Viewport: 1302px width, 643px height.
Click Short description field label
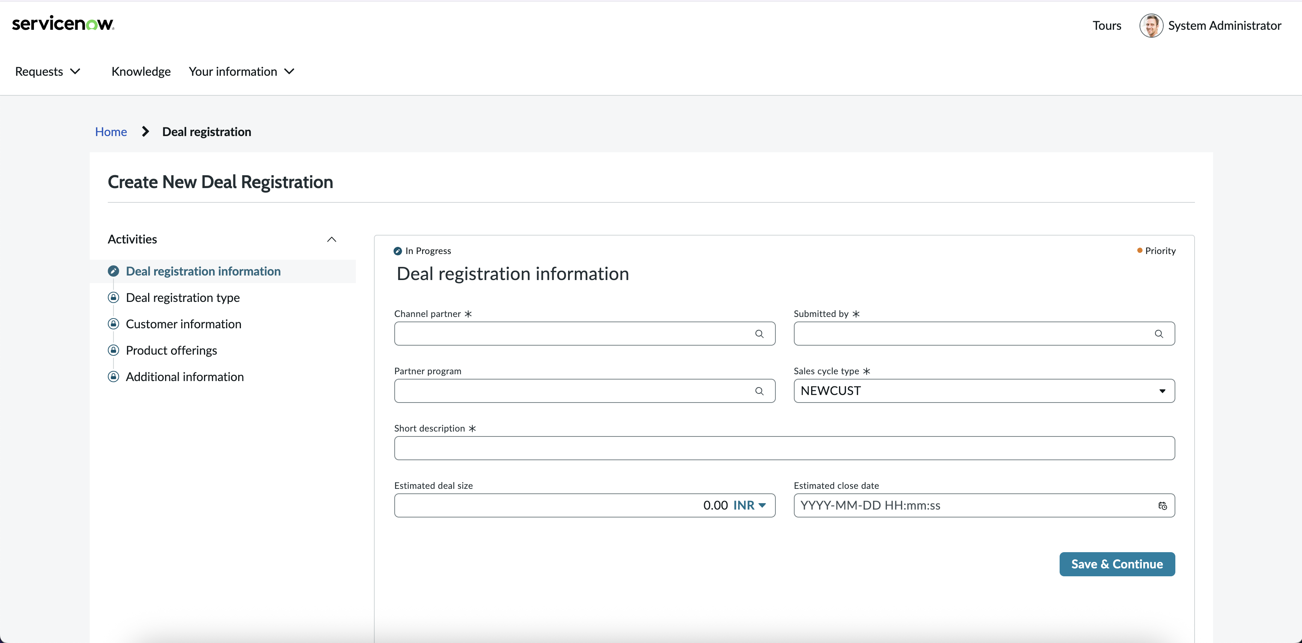(430, 428)
